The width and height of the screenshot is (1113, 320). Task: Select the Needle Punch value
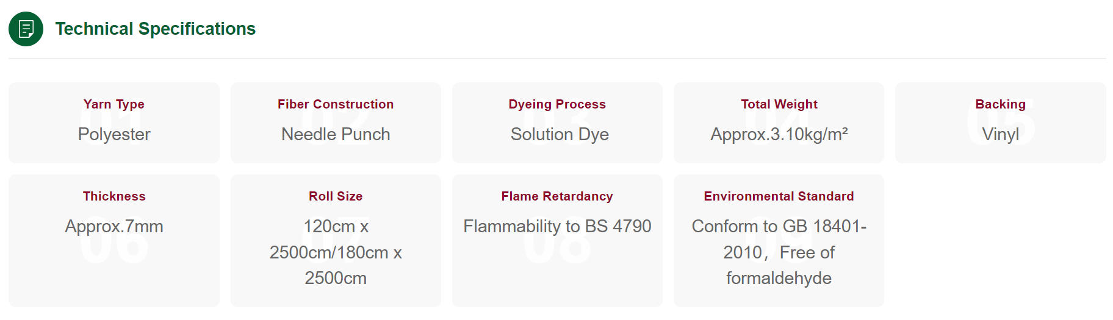[336, 134]
